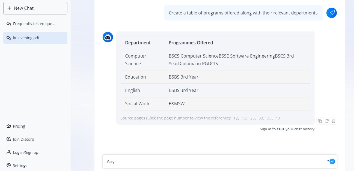The image size is (354, 171).
Task: Click the robot avatar next to the table
Action: pos(108,37)
